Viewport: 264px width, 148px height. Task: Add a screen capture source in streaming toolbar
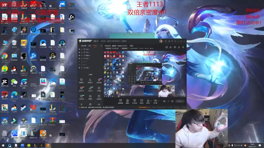[120, 101]
